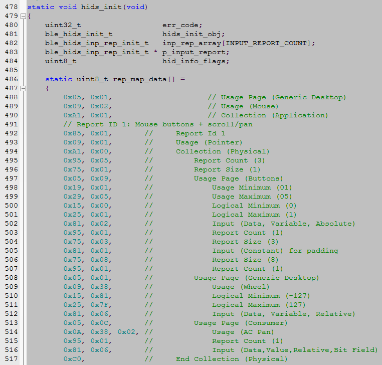
Task: Click the comment 'Input (Data,Value,Relative,Bit Field)'
Action: click(x=295, y=349)
